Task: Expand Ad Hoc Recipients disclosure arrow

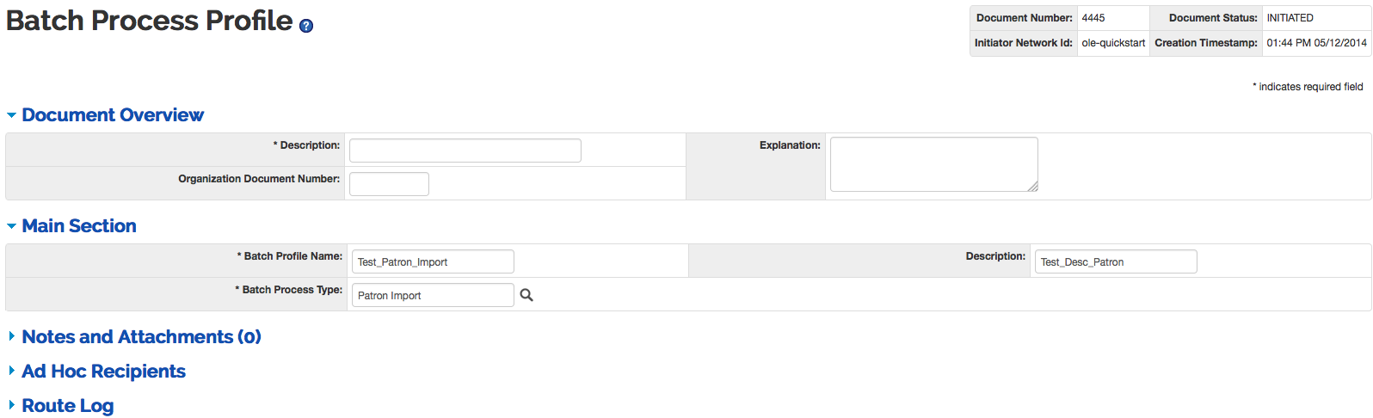Action: click(x=11, y=371)
